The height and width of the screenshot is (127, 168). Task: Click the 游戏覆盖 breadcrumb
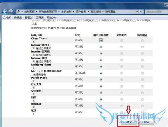(x=110, y=12)
